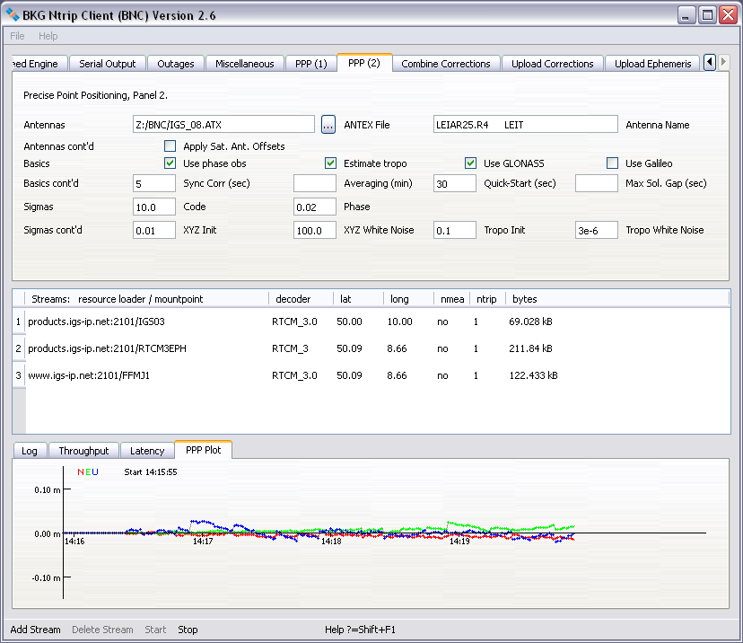Enable the Use Galileo checkbox
The image size is (743, 643).
click(x=612, y=163)
